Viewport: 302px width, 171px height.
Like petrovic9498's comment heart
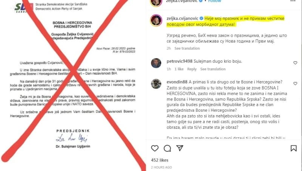[295, 63]
